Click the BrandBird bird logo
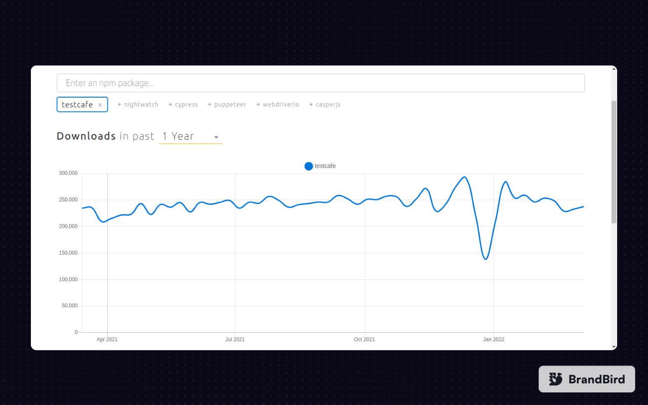This screenshot has height=405, width=648. tap(556, 379)
